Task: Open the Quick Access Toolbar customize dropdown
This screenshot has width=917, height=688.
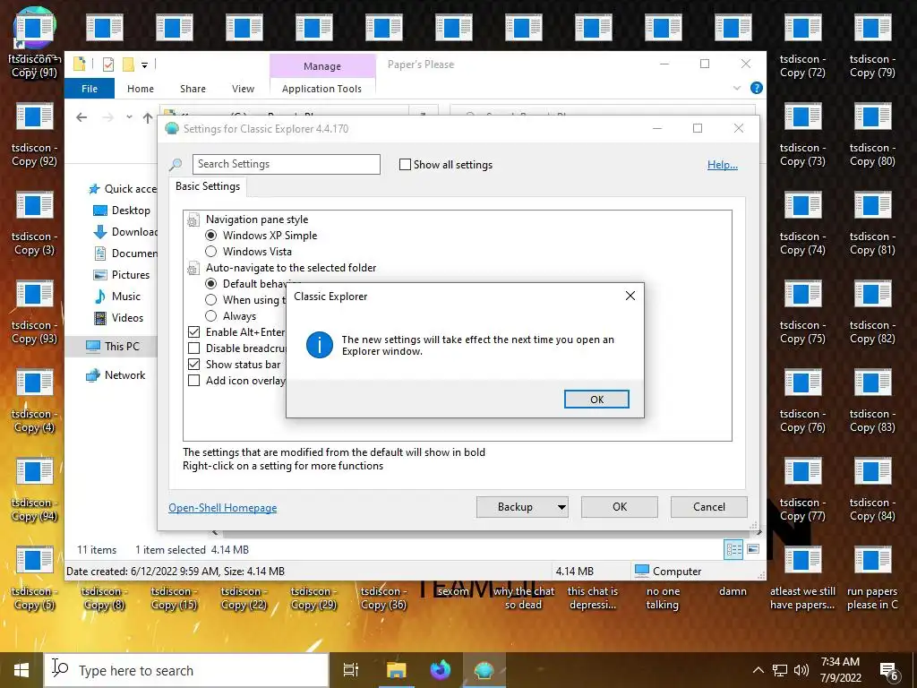Action: (144, 64)
